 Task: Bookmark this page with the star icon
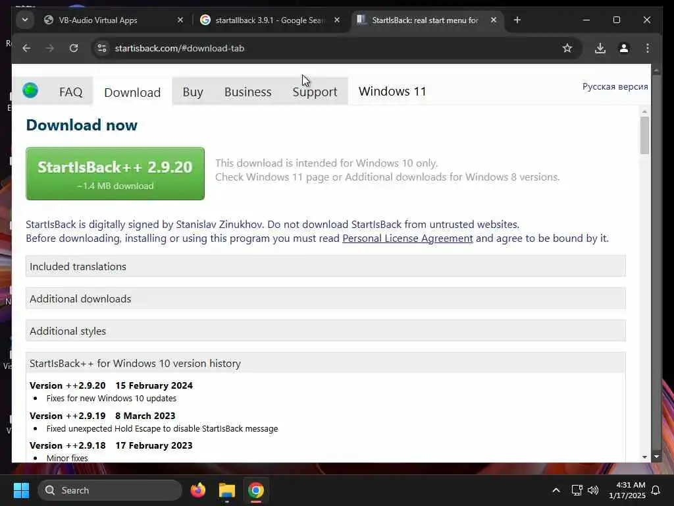click(567, 48)
